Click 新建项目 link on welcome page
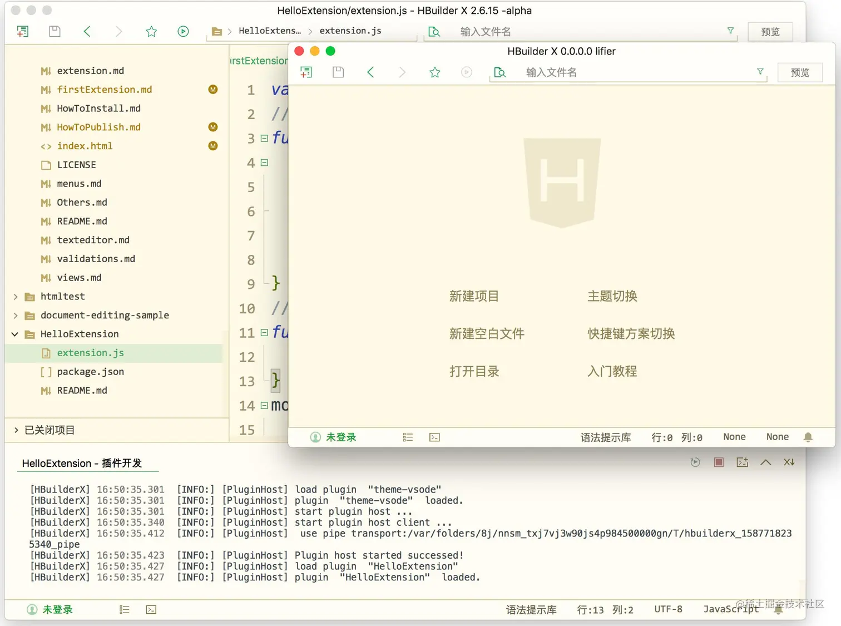Image resolution: width=841 pixels, height=626 pixels. (474, 296)
